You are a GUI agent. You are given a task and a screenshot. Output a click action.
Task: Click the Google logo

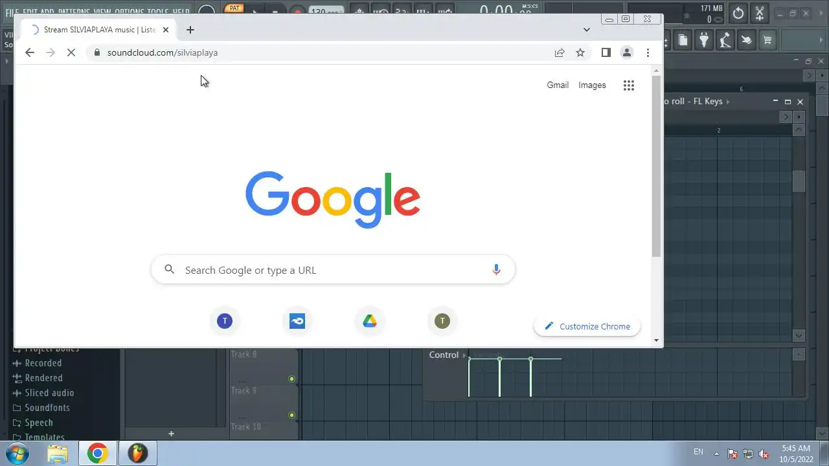click(x=333, y=199)
